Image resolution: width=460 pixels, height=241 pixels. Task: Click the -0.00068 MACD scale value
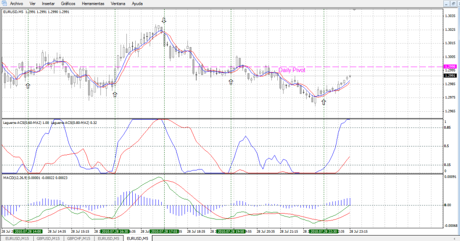pyautogui.click(x=450, y=225)
